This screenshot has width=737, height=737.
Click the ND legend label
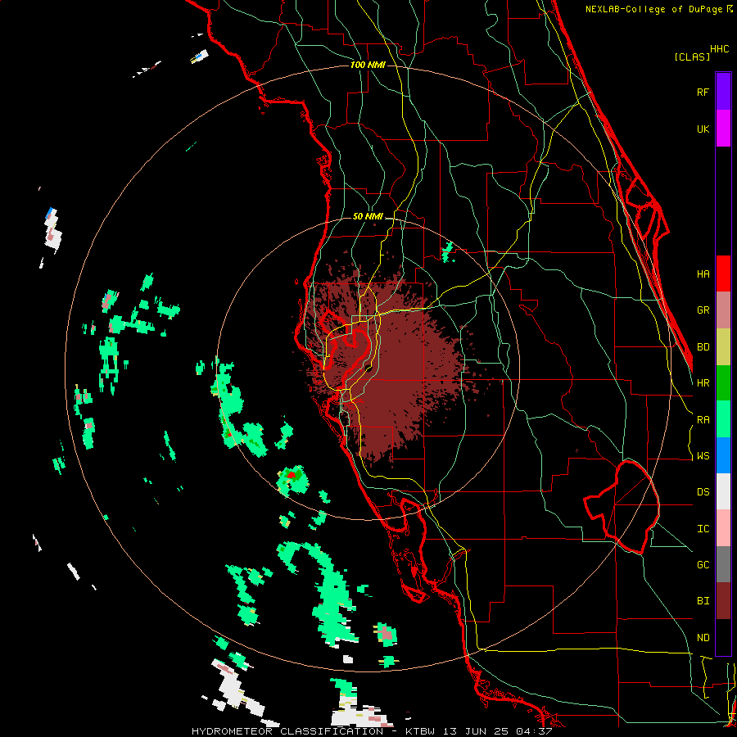tap(703, 638)
